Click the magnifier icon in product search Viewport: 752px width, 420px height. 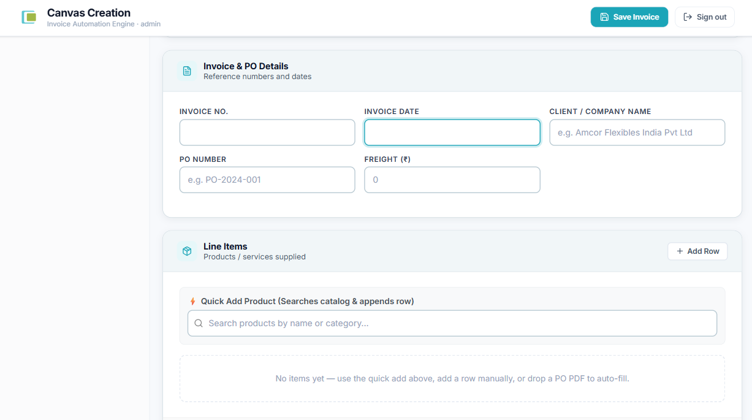pos(199,323)
